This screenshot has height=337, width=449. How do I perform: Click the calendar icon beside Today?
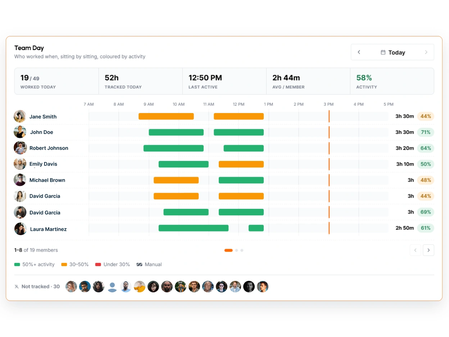(383, 53)
